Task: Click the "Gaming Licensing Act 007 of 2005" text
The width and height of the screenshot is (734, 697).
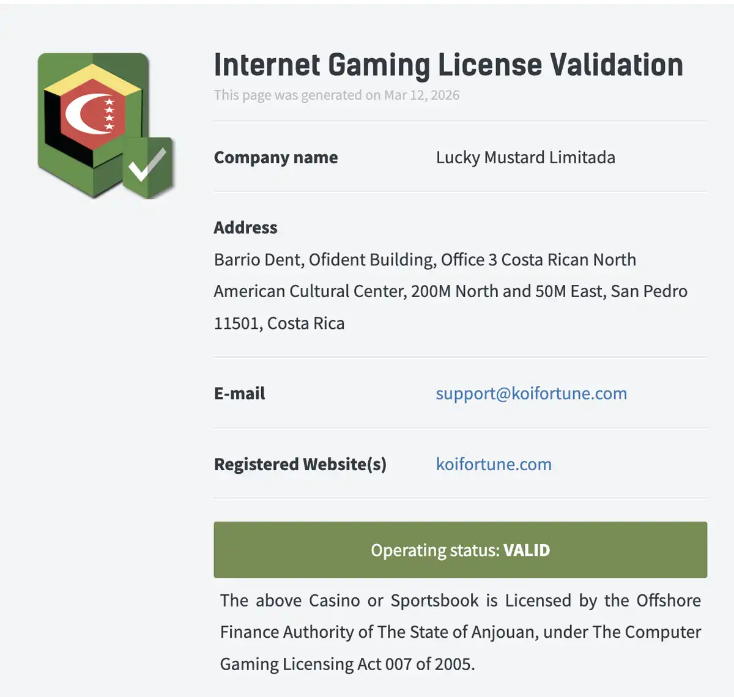Action: pos(347,664)
